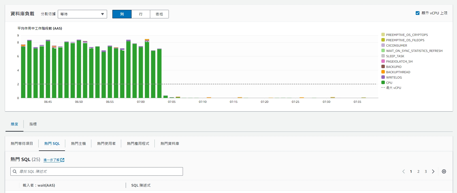457x193 pixels.
Task: Switch chart to 表格 table view
Action: 159,14
